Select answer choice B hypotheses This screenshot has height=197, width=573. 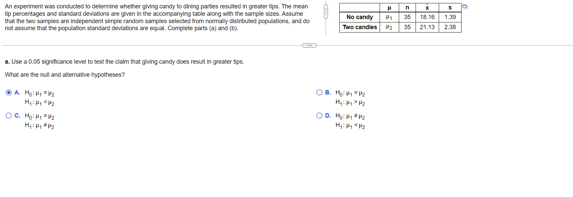click(319, 92)
